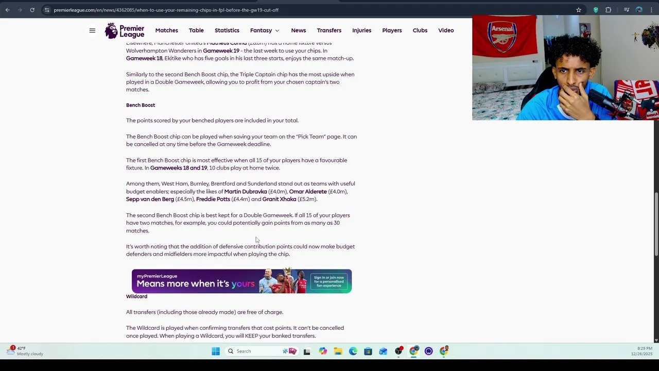Click the Freddie Potts player link
Image resolution: width=659 pixels, height=371 pixels.
tap(213, 199)
